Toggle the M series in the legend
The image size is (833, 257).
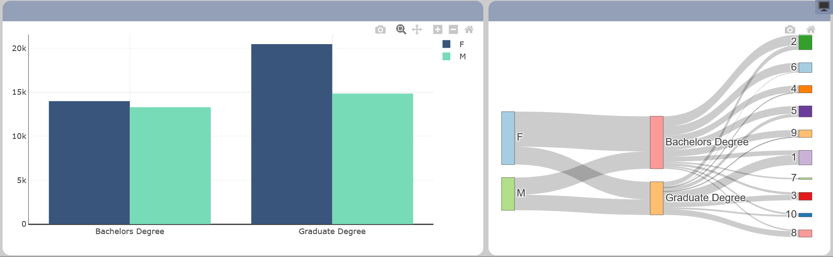pos(462,57)
